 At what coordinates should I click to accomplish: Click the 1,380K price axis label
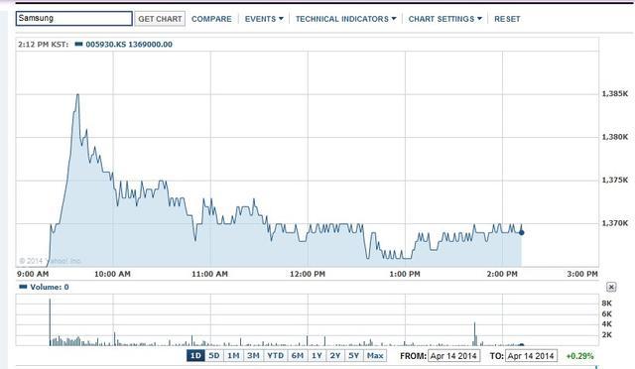pyautogui.click(x=615, y=137)
